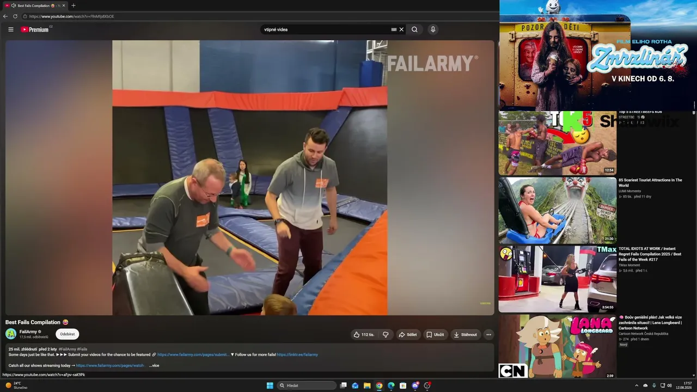697x392 pixels.
Task: Clear the search query with X
Action: [401, 29]
